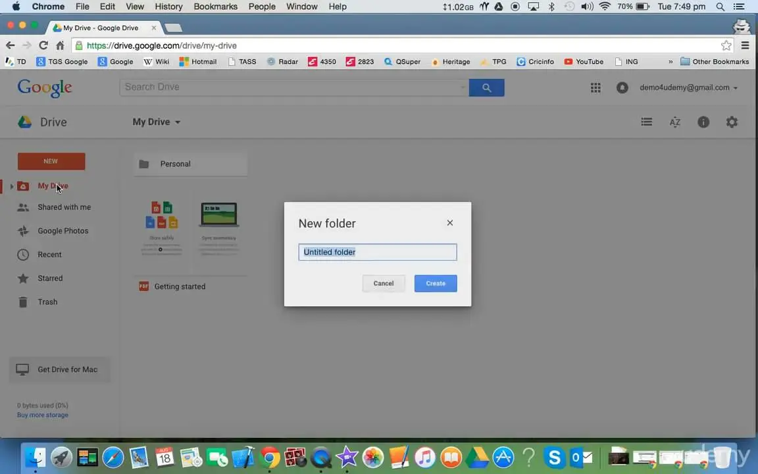Open the Apple menu
The image size is (758, 474).
(x=16, y=7)
